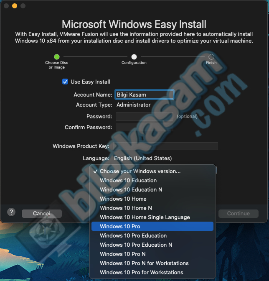Uncheck the Use Easy Install checkbox

[65, 82]
